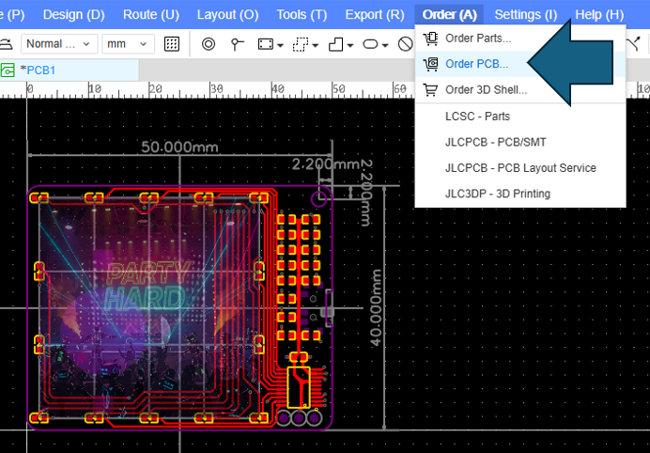650x453 pixels.
Task: Open JLCPCB - PCB Layout Service link
Action: (520, 167)
